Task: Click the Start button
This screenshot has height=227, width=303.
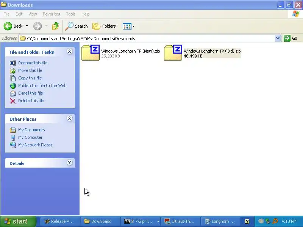Action: coord(18,221)
